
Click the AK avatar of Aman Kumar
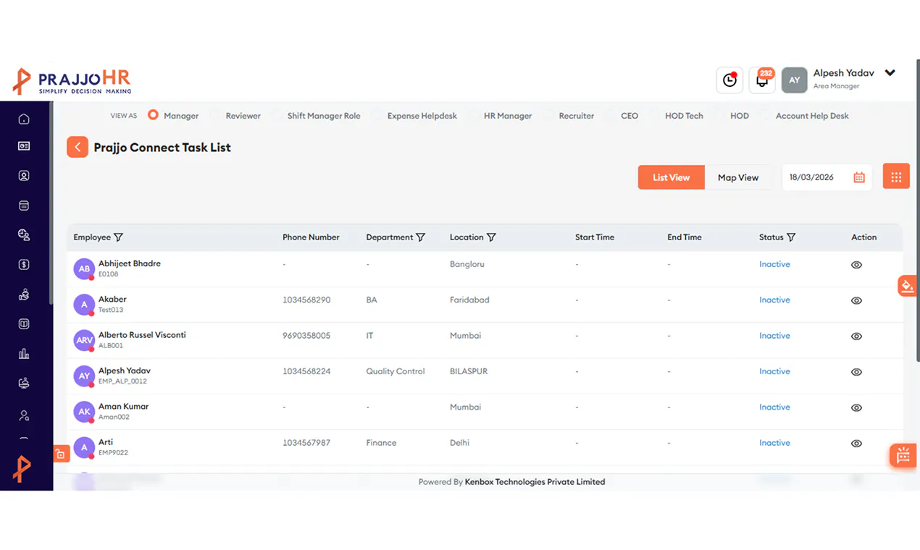coord(84,412)
